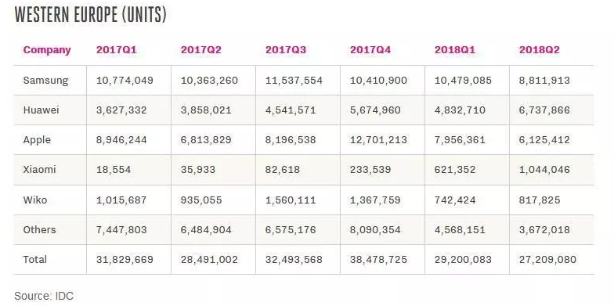Select the 2017Q3 column header

click(x=286, y=50)
